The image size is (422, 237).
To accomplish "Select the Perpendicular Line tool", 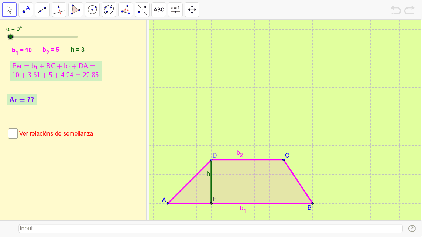I will coord(59,10).
